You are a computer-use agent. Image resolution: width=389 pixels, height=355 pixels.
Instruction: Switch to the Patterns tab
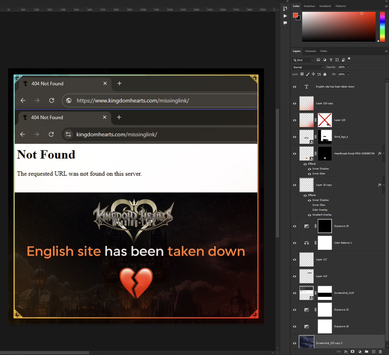tap(340, 6)
